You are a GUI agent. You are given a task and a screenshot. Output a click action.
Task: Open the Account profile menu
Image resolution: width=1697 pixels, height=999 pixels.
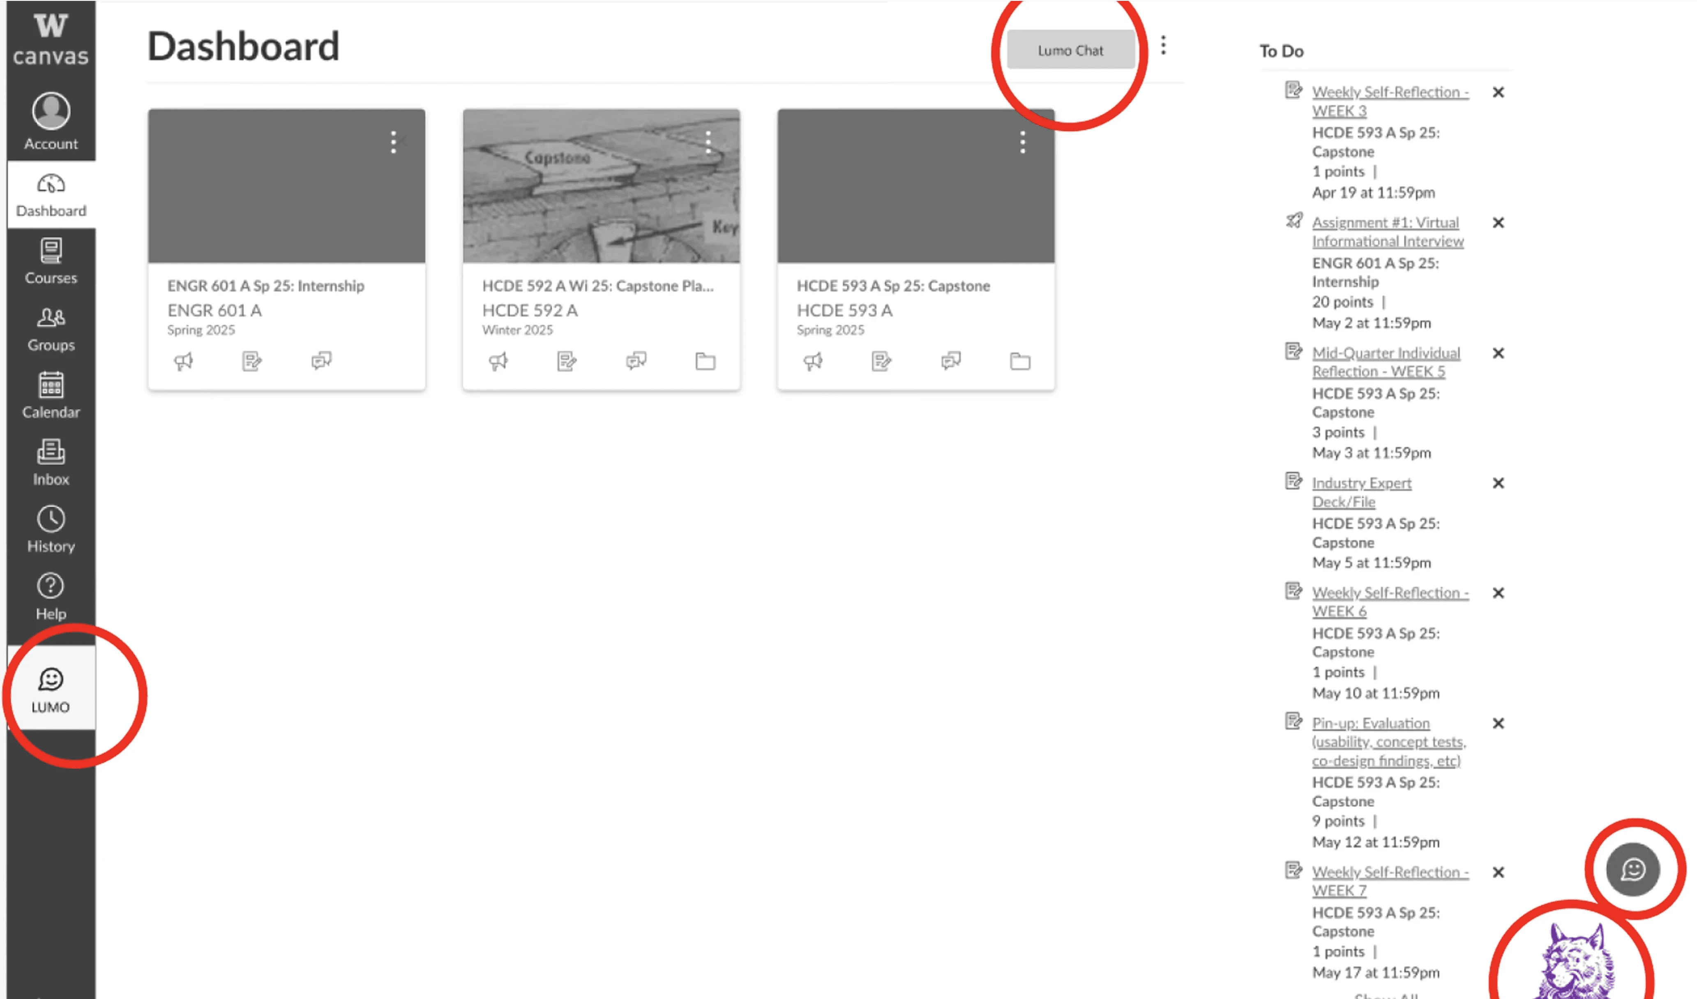(51, 121)
